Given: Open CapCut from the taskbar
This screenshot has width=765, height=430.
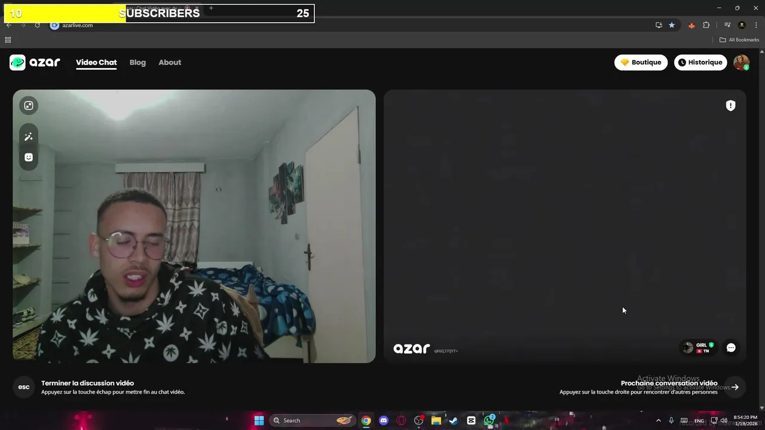Looking at the screenshot, I should (x=471, y=420).
